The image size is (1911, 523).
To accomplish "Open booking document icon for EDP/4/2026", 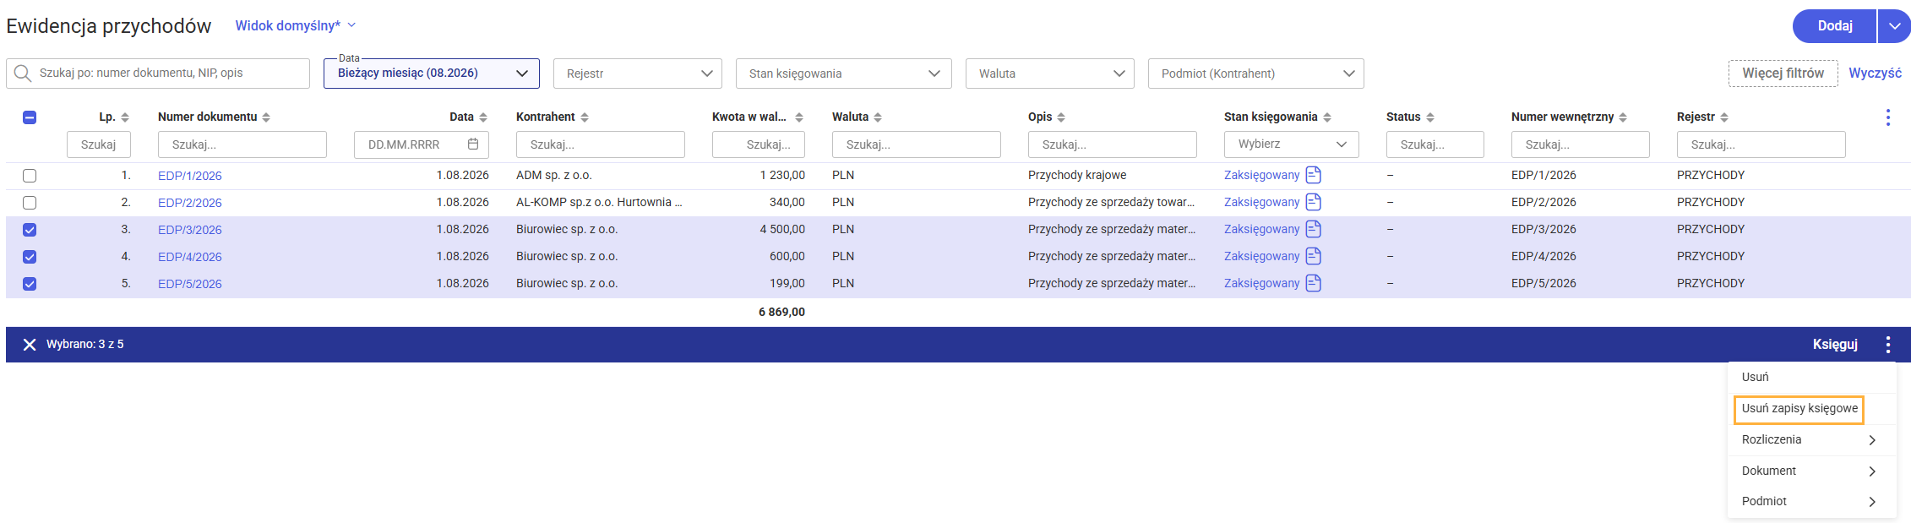I will 1314,256.
